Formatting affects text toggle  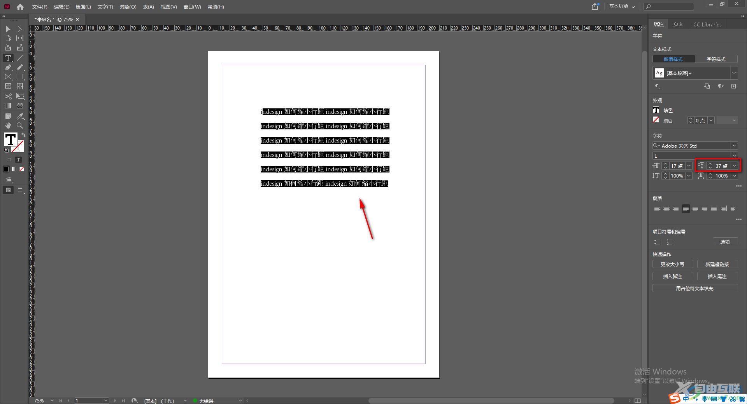click(x=18, y=160)
